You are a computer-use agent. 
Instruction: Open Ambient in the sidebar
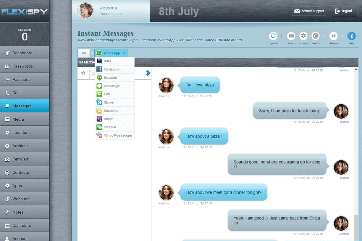[25, 146]
